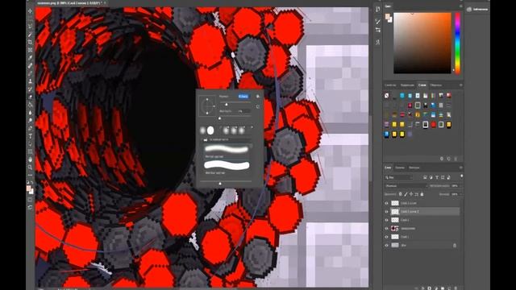Click toolbar foreground color swatch

point(28,188)
